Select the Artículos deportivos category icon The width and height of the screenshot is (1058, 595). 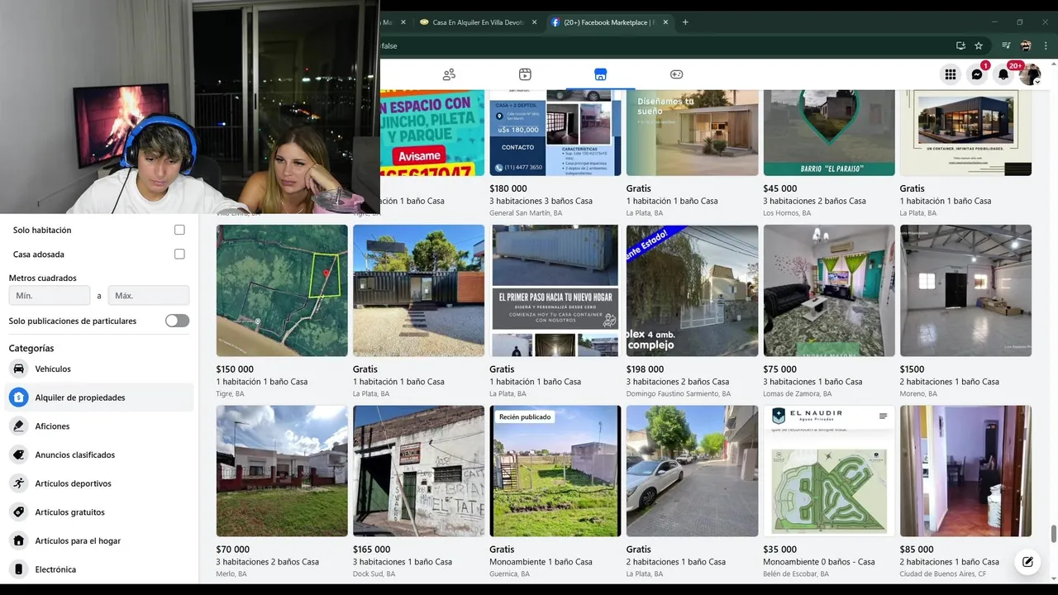pos(18,483)
